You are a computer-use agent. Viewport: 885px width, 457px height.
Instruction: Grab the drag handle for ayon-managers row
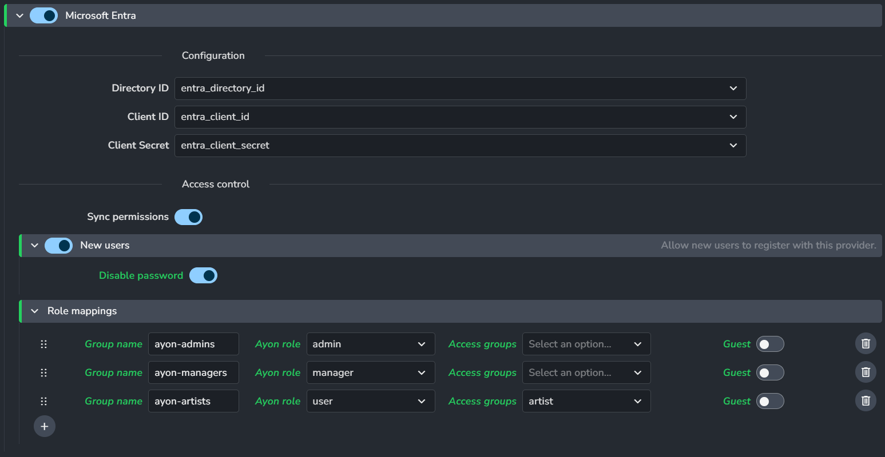[43, 372]
